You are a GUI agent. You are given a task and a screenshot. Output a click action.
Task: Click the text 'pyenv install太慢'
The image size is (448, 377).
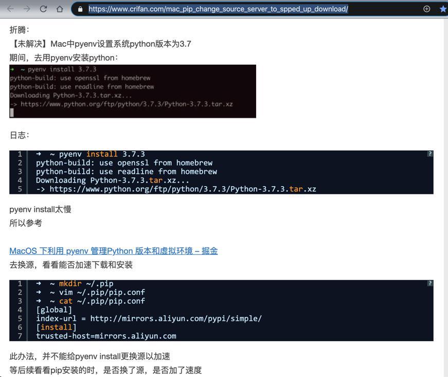click(x=40, y=209)
